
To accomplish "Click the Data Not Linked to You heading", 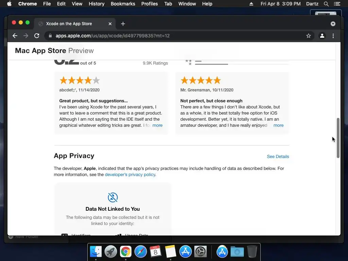I will tap(113, 209).
